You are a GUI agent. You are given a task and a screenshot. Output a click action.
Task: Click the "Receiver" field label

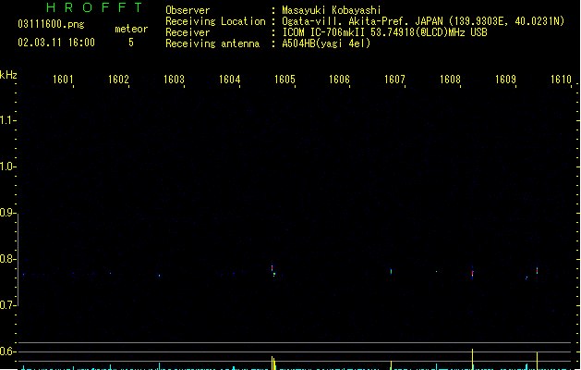click(188, 32)
